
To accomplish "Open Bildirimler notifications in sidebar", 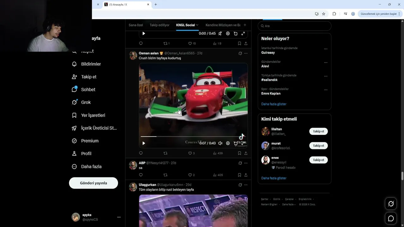I will coord(86,64).
